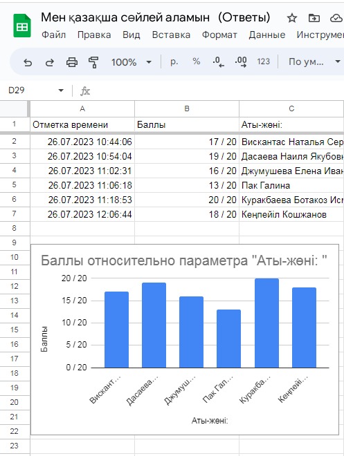Open the 100% zoom dropdown

(132, 62)
